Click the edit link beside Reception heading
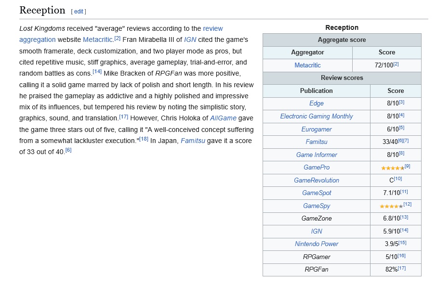 coord(79,12)
